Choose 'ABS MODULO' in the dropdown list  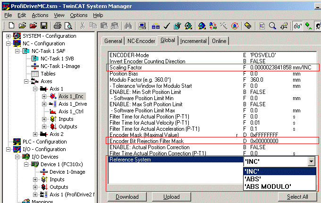pos(279,186)
